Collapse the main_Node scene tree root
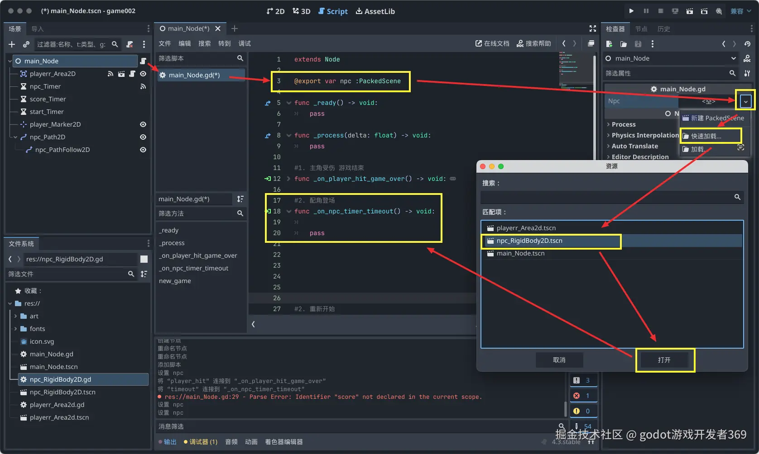This screenshot has width=759, height=454. (x=10, y=61)
